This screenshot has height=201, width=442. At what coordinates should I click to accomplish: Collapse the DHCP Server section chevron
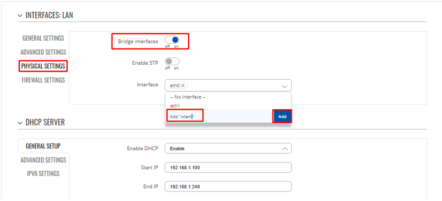pos(20,123)
